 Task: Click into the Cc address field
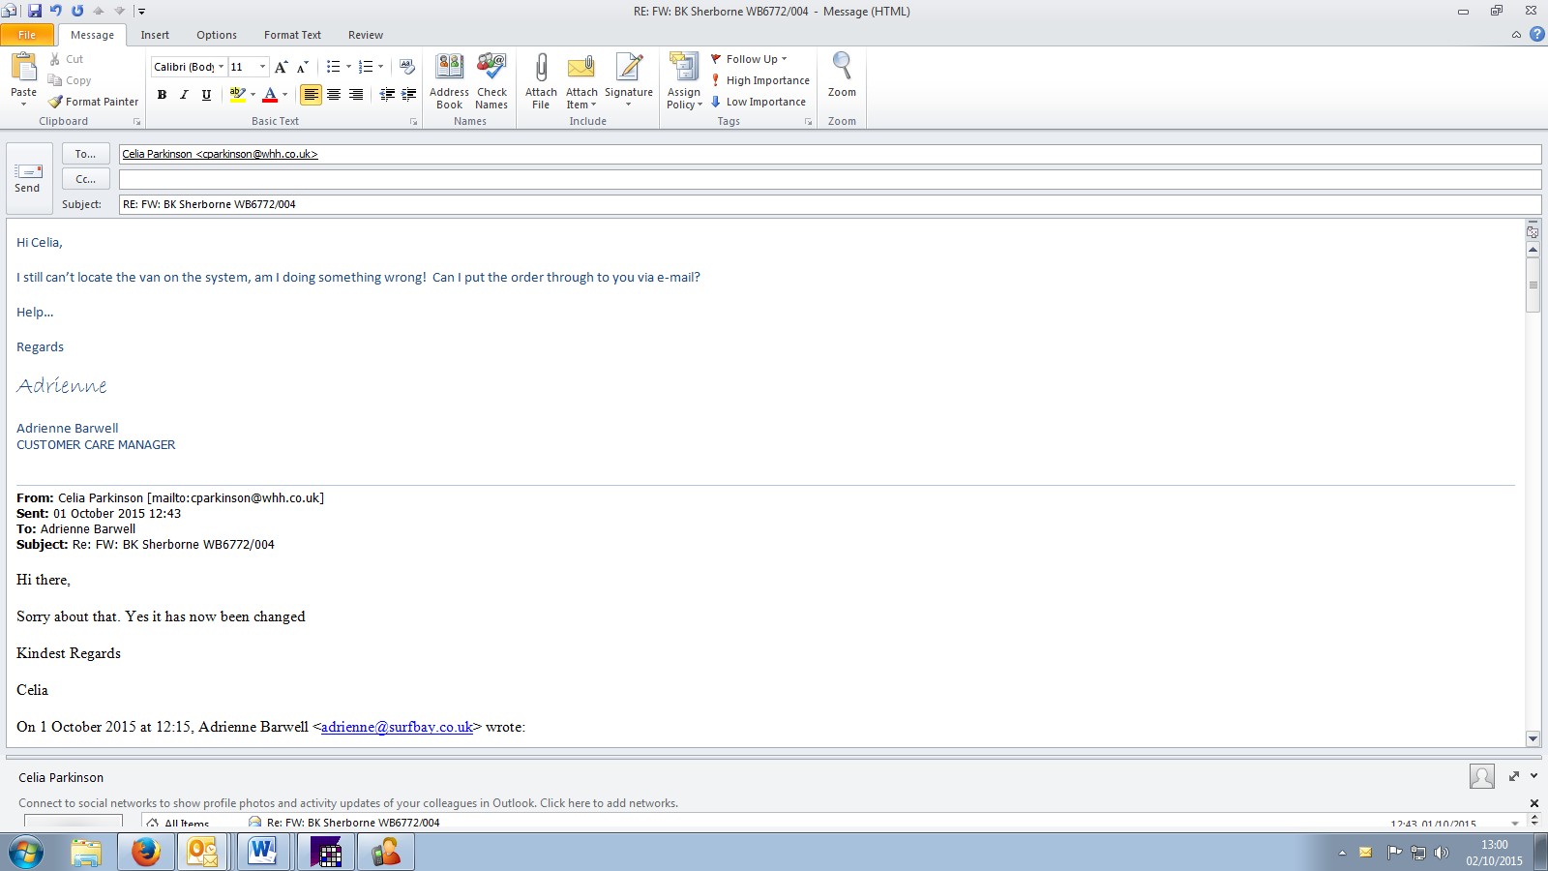click(828, 179)
